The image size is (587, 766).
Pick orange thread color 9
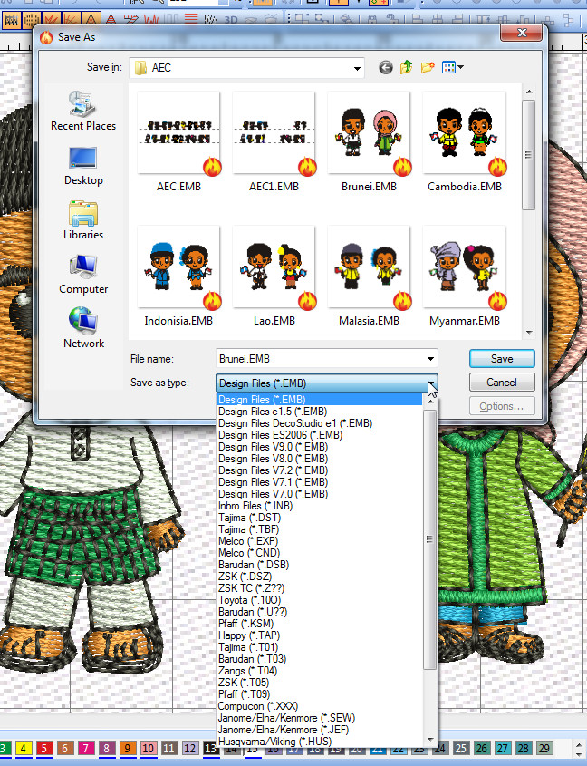point(128,748)
